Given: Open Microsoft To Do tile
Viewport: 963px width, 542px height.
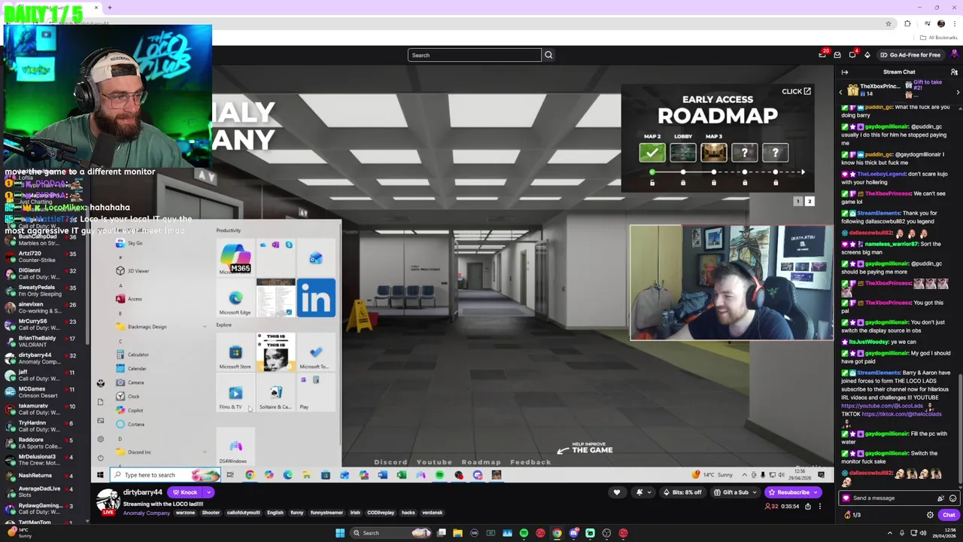Looking at the screenshot, I should click(316, 352).
